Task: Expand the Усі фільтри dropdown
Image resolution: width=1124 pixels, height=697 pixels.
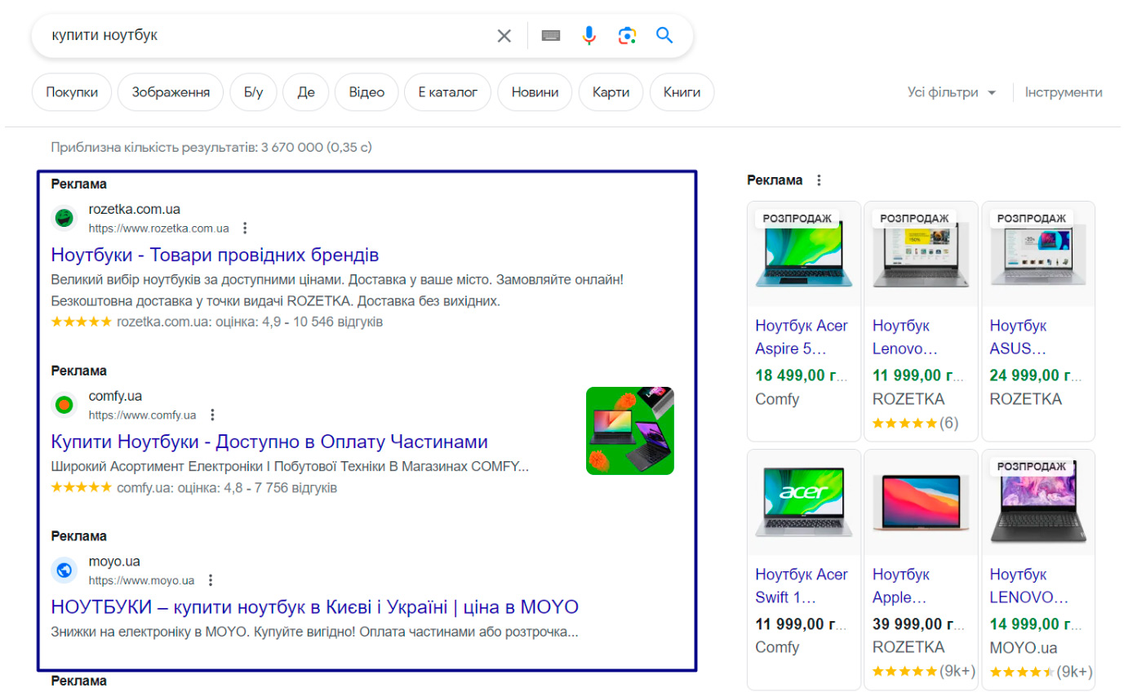Action: tap(952, 92)
